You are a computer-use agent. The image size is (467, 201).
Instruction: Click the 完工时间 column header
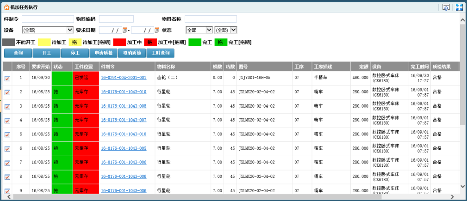click(x=419, y=67)
